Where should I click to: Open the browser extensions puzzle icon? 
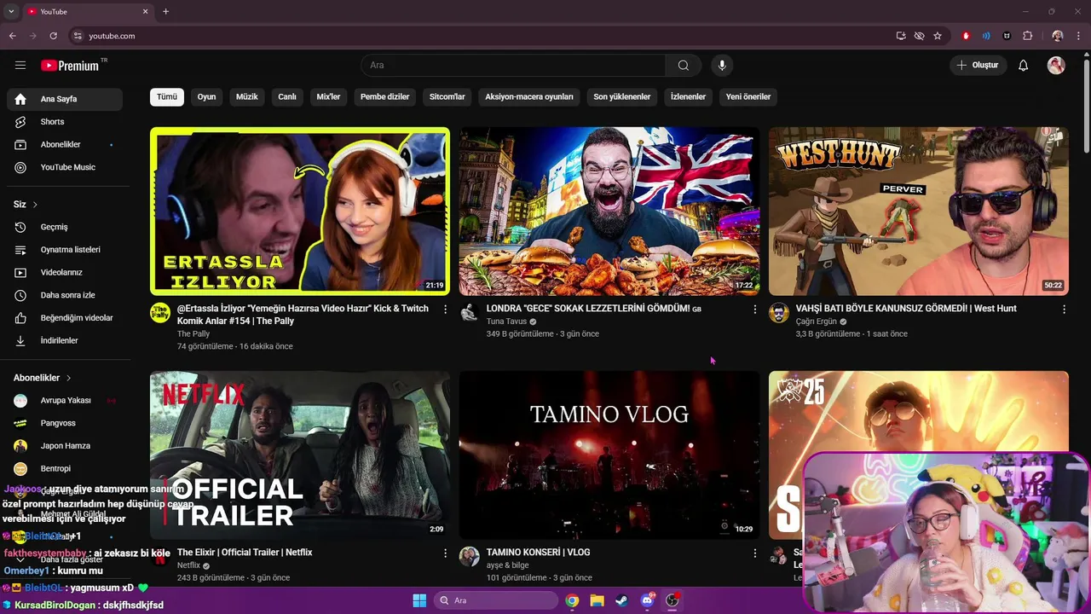1027,36
